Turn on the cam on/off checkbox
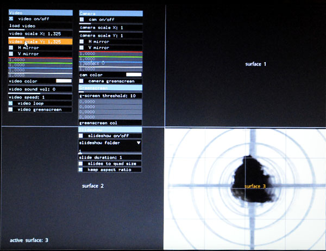Screen dimensions: 326x251 pos(82,19)
